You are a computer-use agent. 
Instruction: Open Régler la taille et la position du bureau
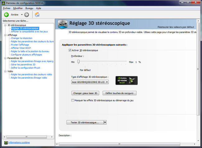pyautogui.click(x=30, y=51)
